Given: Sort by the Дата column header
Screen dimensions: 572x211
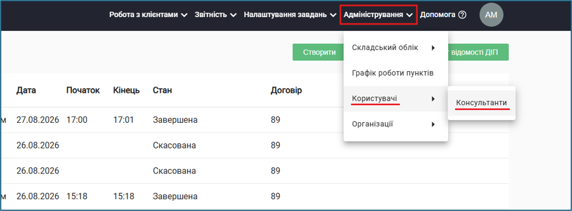Looking at the screenshot, I should click(x=26, y=90).
